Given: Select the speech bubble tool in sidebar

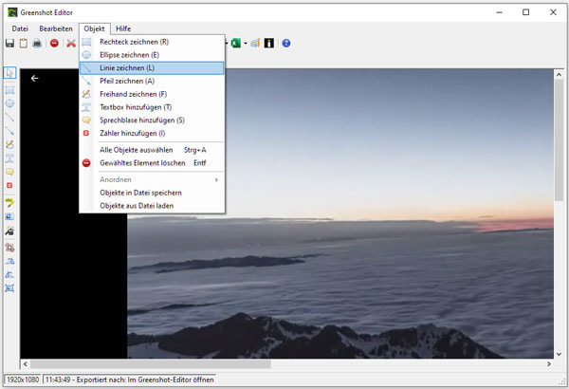Looking at the screenshot, I should pos(9,172).
